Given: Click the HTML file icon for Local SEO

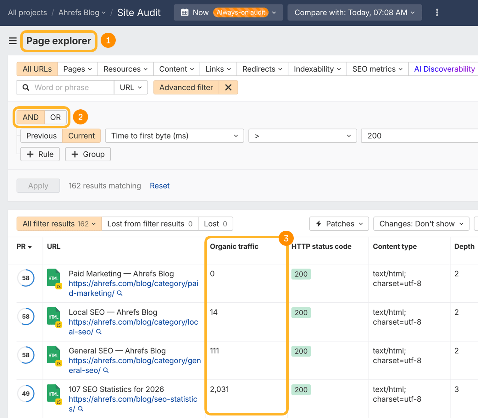Looking at the screenshot, I should [54, 317].
